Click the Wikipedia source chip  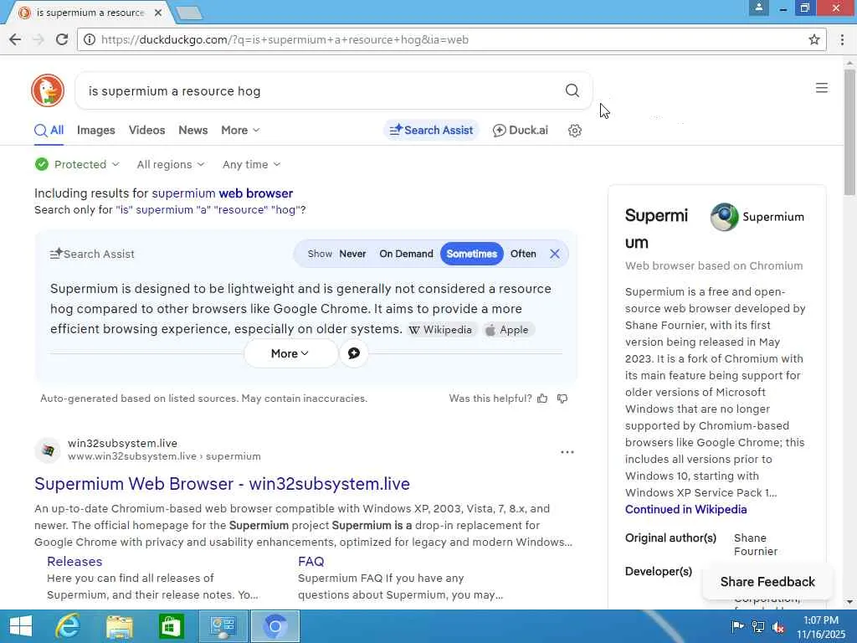click(x=440, y=330)
